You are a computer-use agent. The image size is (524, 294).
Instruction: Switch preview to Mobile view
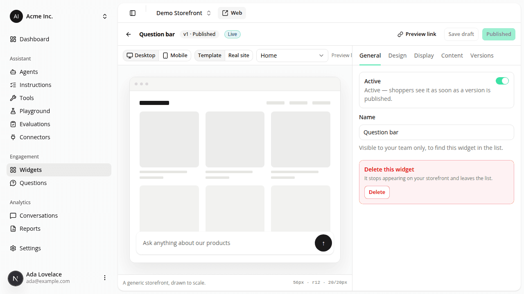(175, 56)
